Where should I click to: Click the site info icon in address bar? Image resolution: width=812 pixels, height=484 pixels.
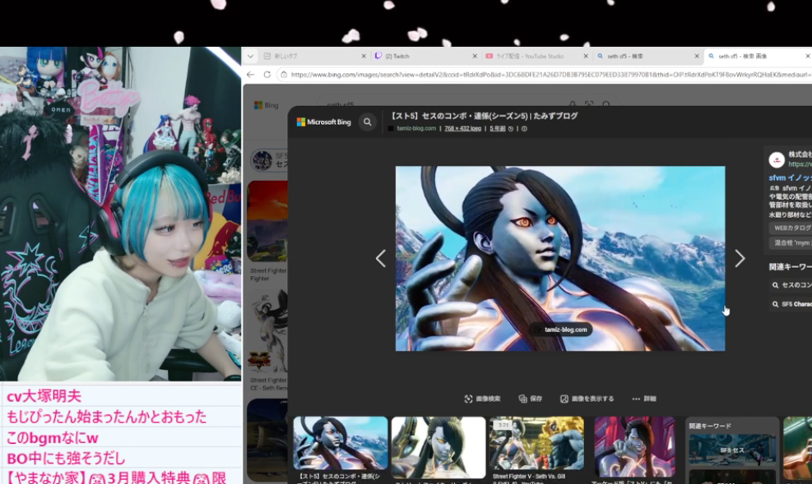[x=284, y=75]
